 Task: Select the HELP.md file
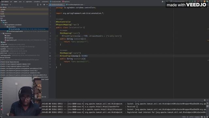[x=4, y=53]
